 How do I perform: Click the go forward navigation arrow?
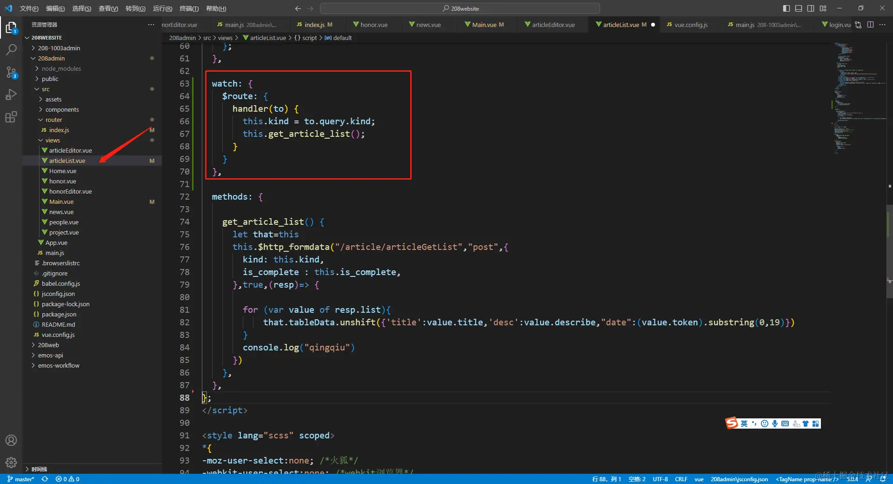pos(310,8)
